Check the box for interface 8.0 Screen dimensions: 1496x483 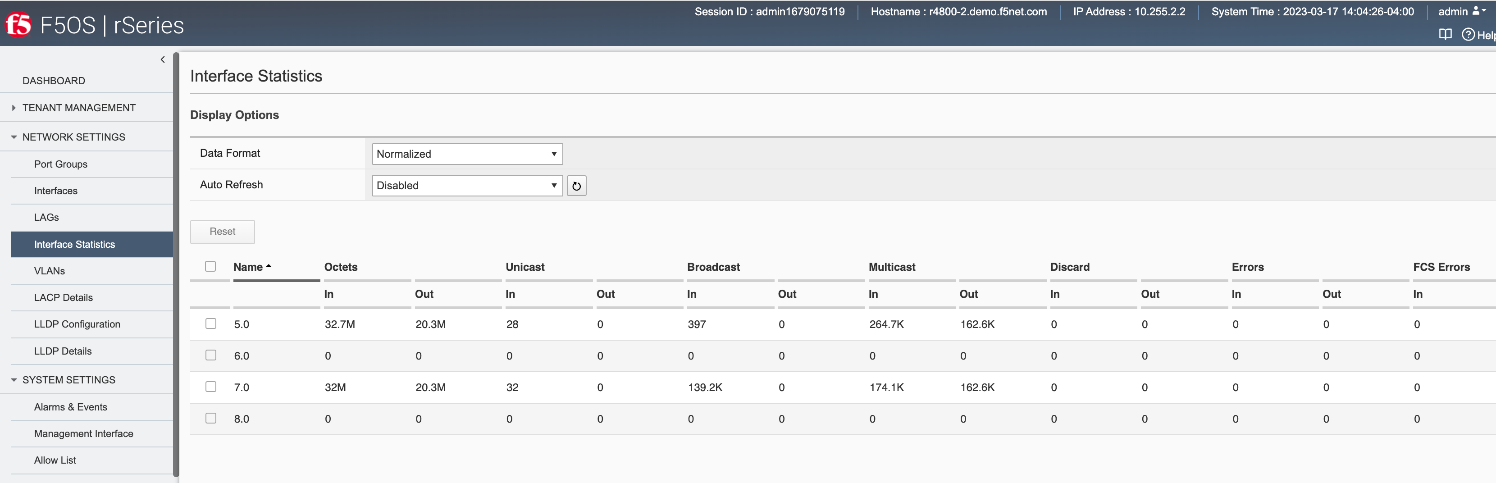coord(211,418)
